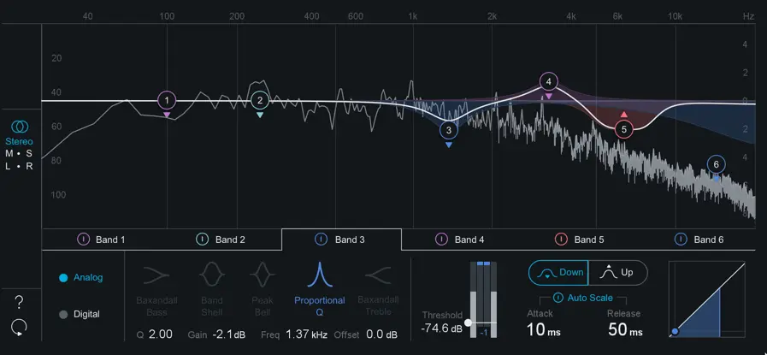Set dynamic direction to Up

coord(617,273)
